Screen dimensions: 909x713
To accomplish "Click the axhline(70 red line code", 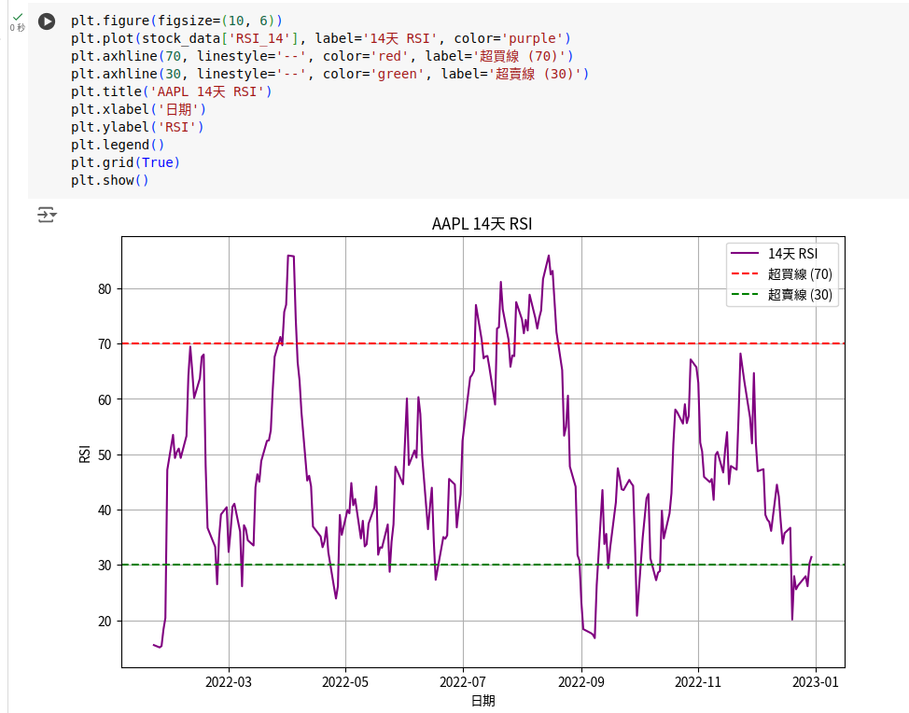I will click(322, 56).
